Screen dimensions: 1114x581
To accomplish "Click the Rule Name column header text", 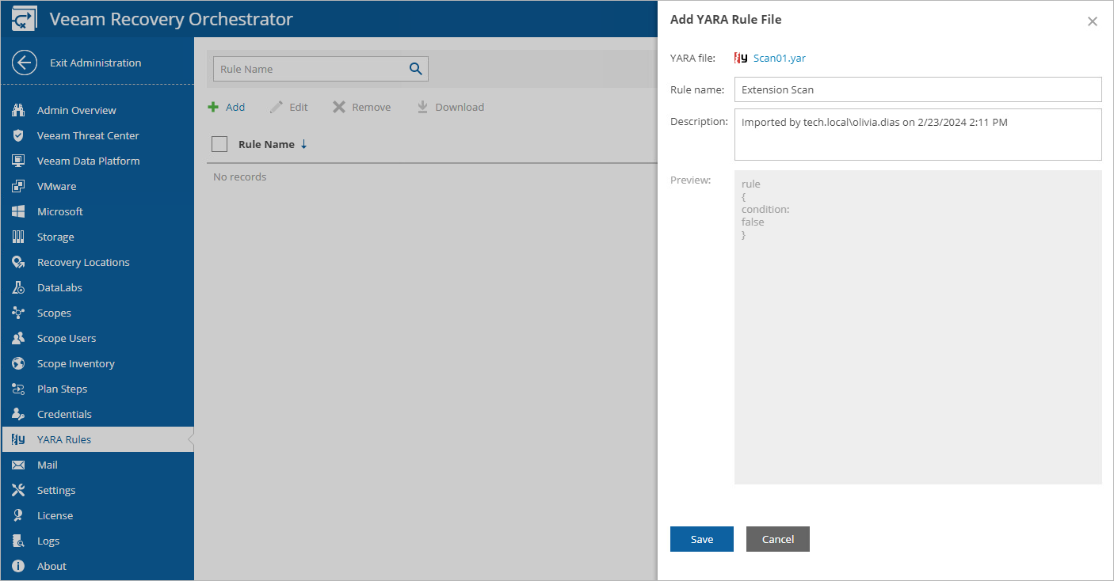I will click(x=266, y=144).
